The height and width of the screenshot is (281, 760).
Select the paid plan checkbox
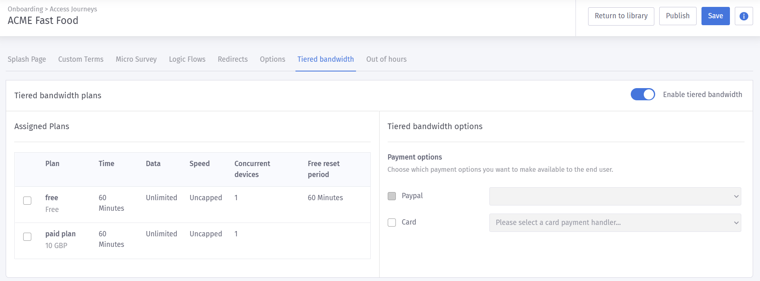coord(27,237)
